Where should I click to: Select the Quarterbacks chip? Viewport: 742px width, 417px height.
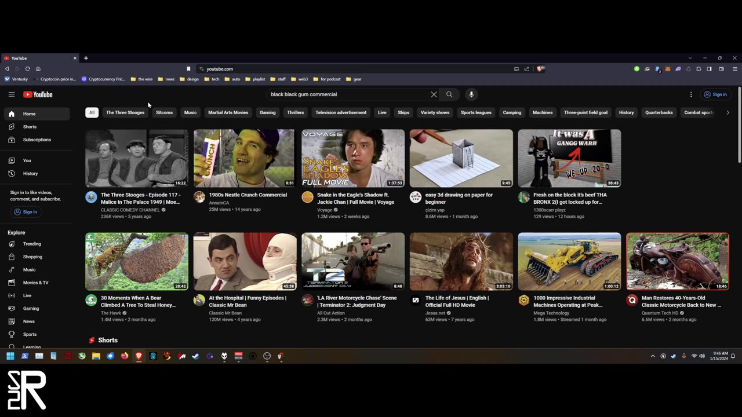point(659,112)
